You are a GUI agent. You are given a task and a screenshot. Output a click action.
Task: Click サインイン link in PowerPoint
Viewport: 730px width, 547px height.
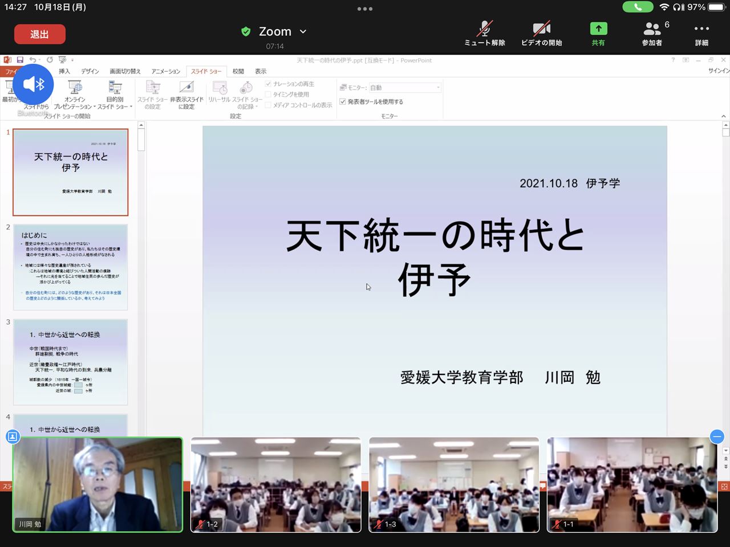click(x=719, y=71)
